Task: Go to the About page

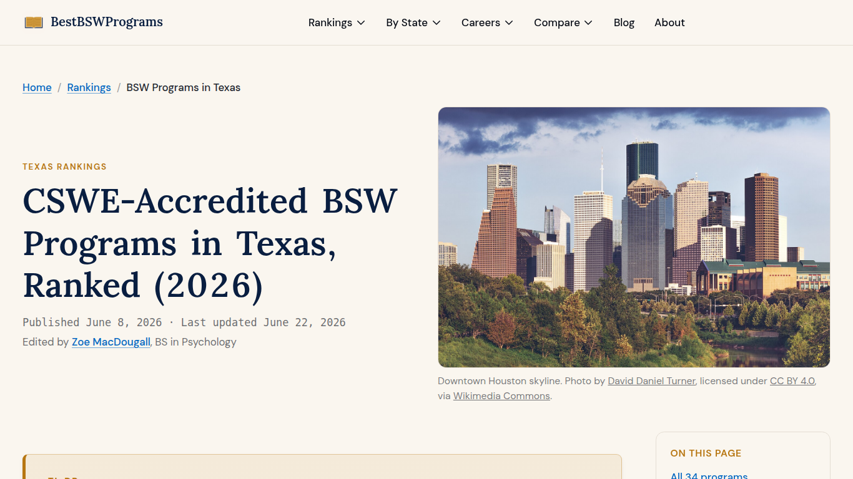Action: [x=669, y=22]
